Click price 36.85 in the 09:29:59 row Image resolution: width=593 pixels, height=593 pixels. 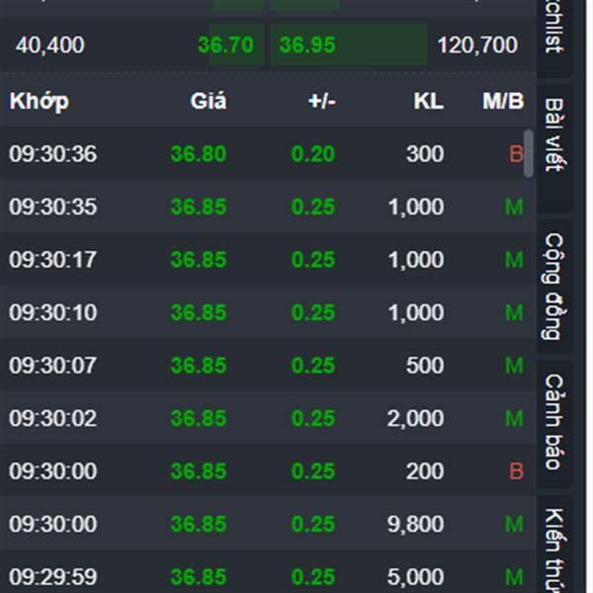coord(199,577)
